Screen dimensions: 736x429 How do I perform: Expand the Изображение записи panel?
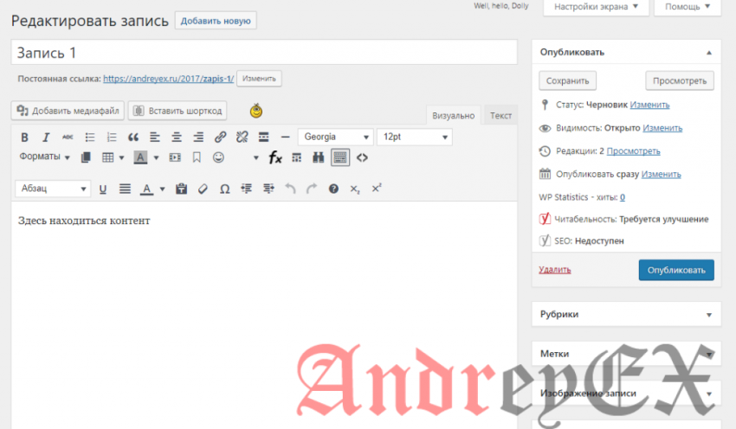point(709,394)
